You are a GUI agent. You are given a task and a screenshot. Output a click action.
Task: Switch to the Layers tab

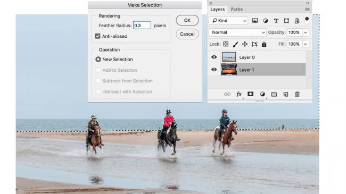click(217, 10)
